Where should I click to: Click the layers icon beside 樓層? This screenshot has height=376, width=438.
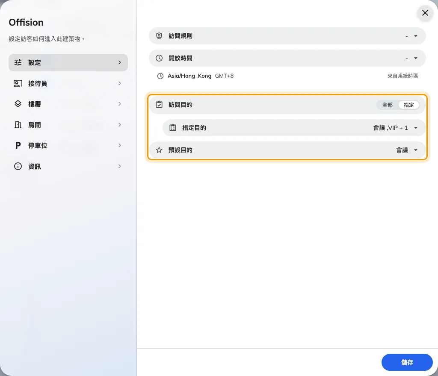18,104
